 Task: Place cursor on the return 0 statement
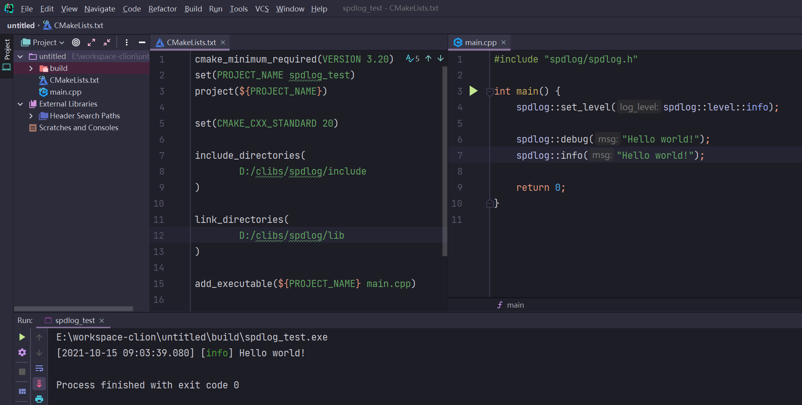(x=540, y=187)
